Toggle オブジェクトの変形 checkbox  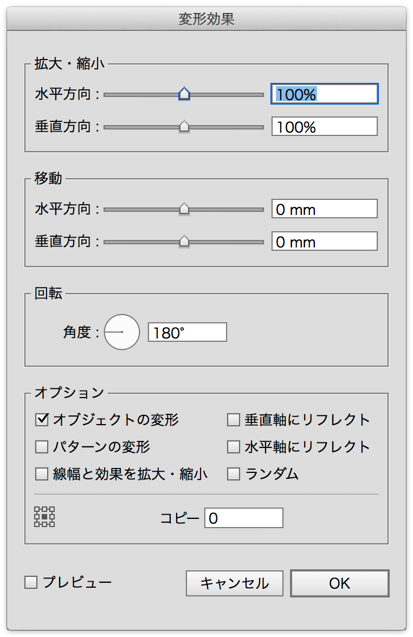click(42, 419)
